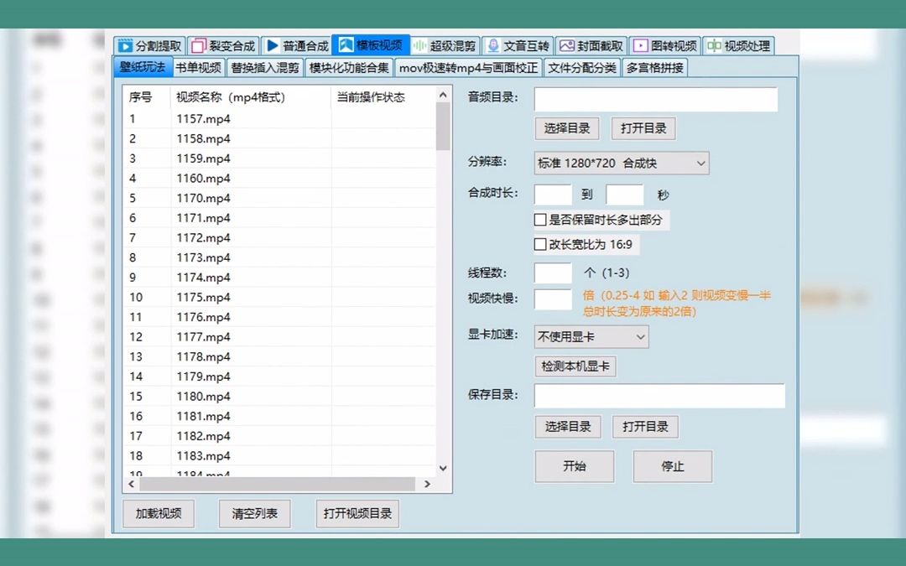Open 超级混剪 via its waveform icon
Image resolution: width=906 pixels, height=566 pixels.
point(419,45)
